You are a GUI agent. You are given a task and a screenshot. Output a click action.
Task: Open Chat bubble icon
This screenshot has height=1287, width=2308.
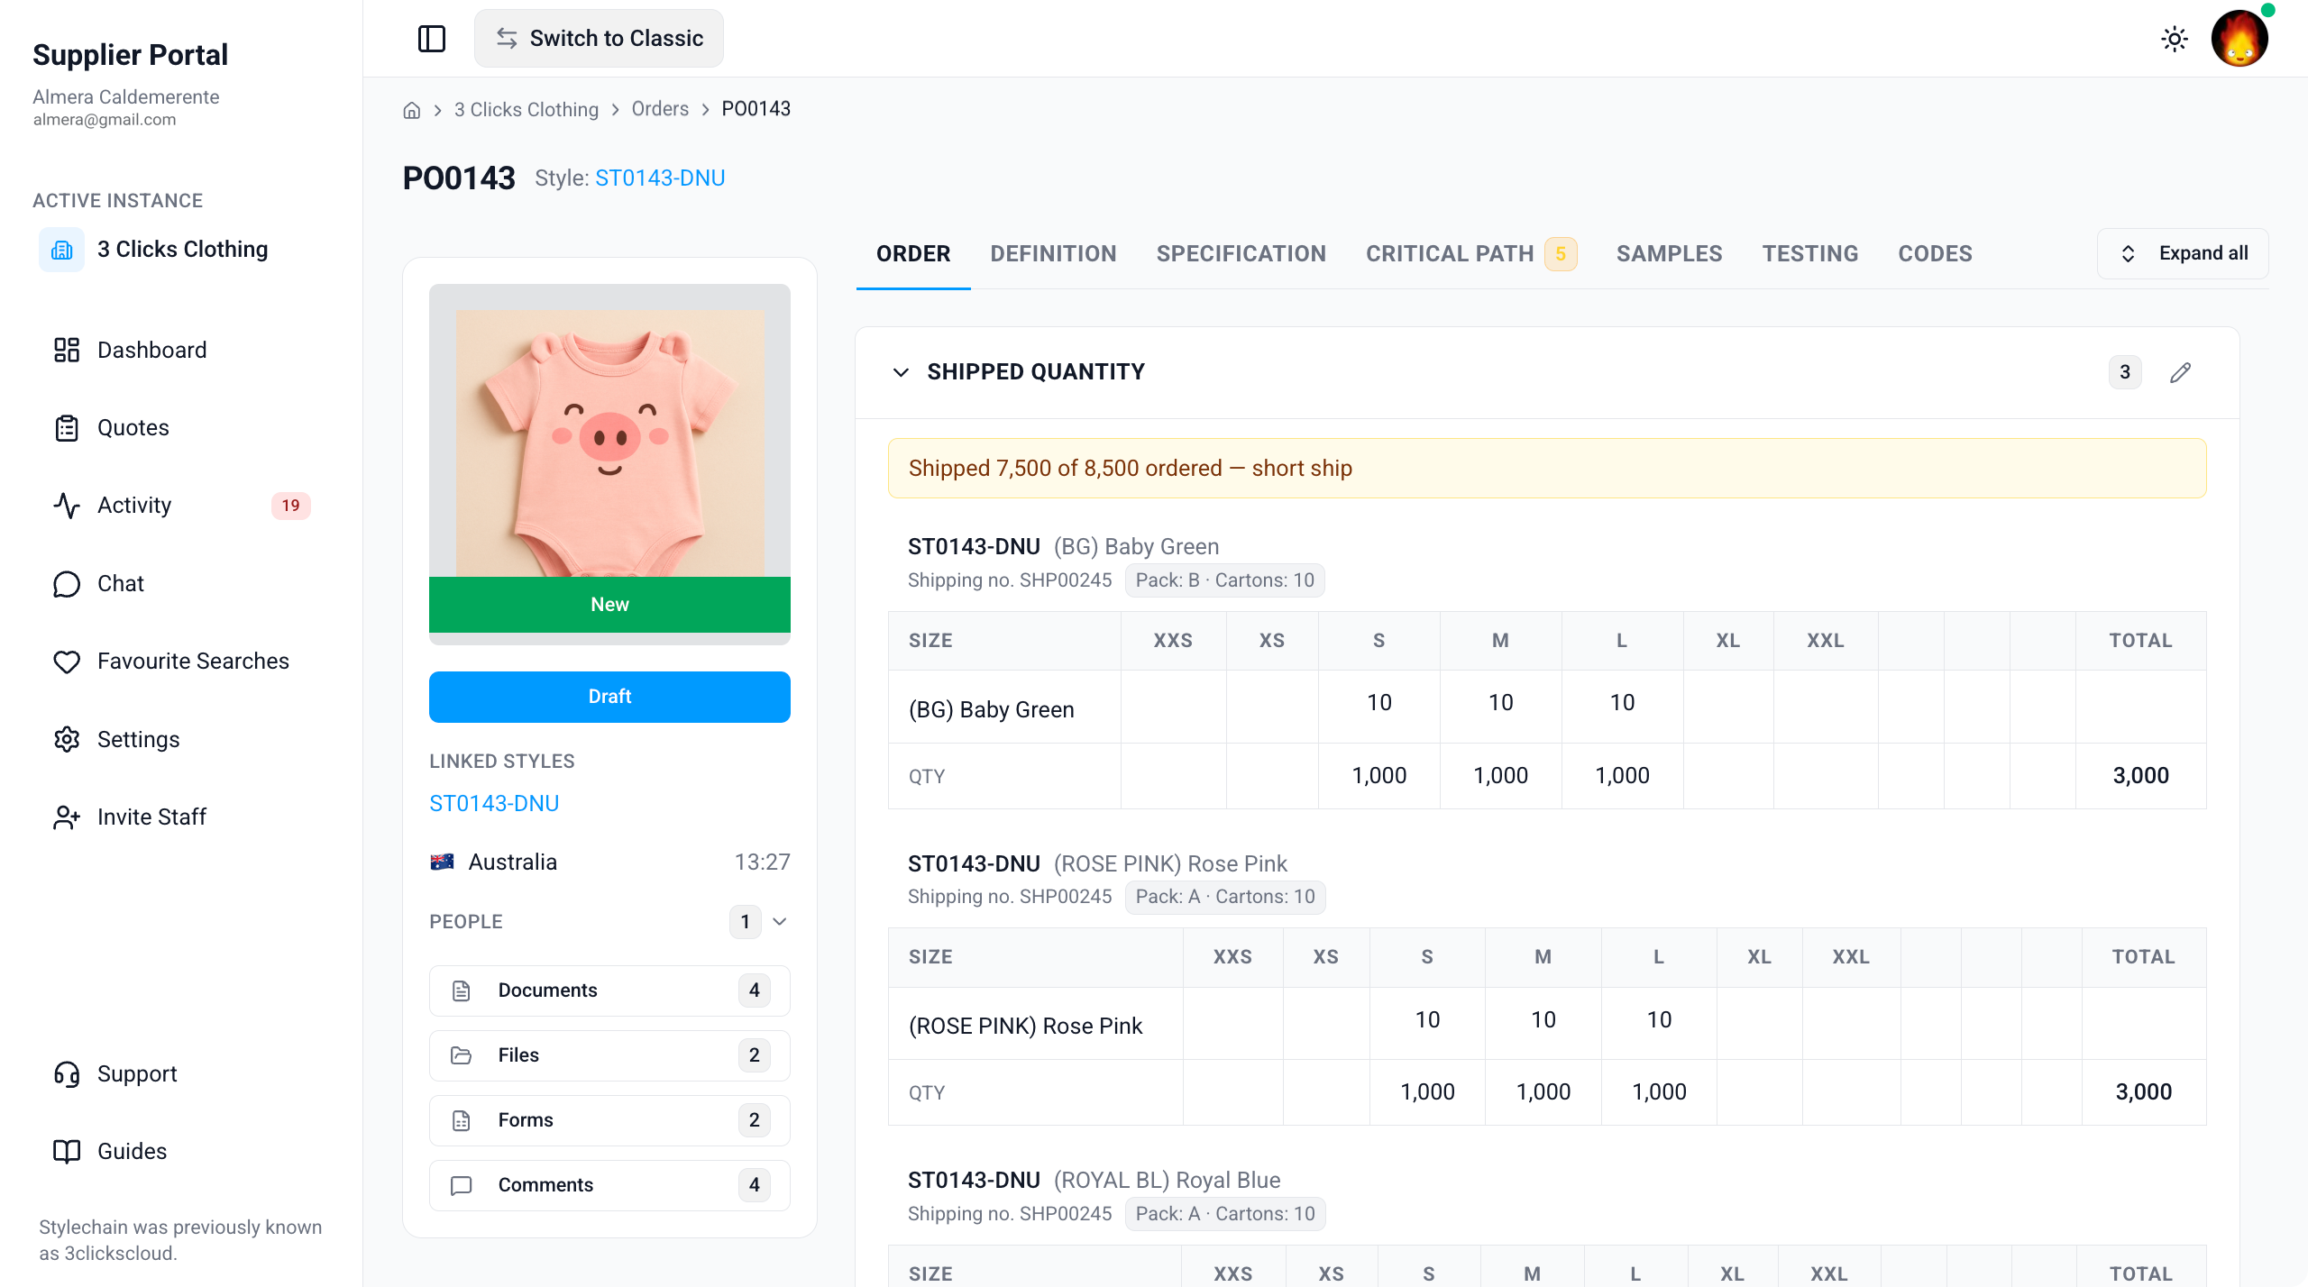(x=67, y=584)
